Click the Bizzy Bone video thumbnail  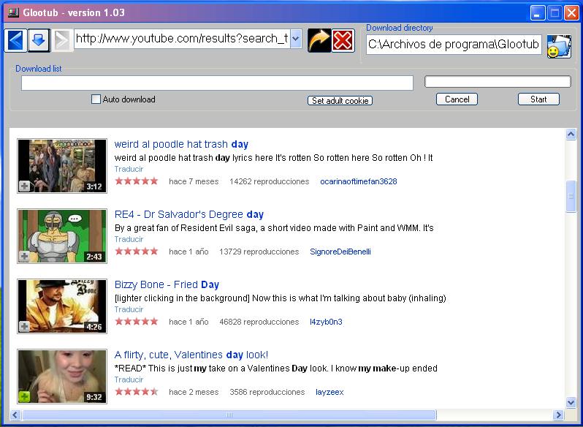click(x=62, y=306)
